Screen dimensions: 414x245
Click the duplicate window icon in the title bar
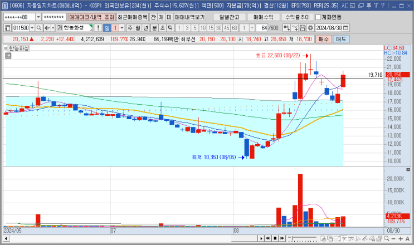[361, 5]
